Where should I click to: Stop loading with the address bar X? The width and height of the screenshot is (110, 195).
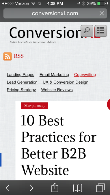click(x=102, y=13)
